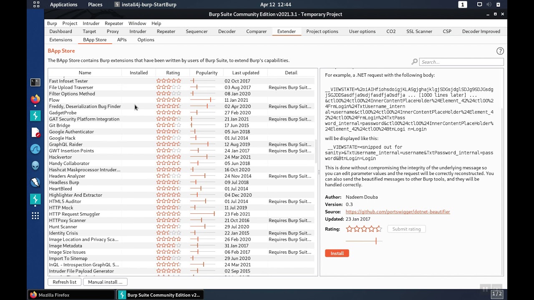Click the activities grid icon top-left
This screenshot has height=300, width=534.
coord(36,5)
